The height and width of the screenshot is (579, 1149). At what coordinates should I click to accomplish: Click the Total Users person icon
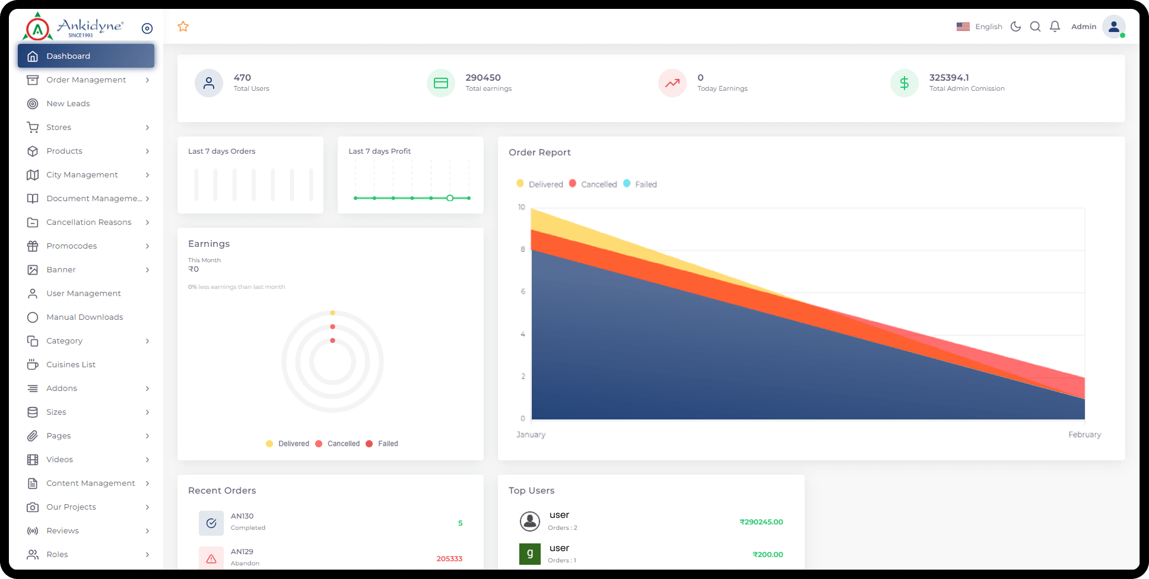pos(209,83)
